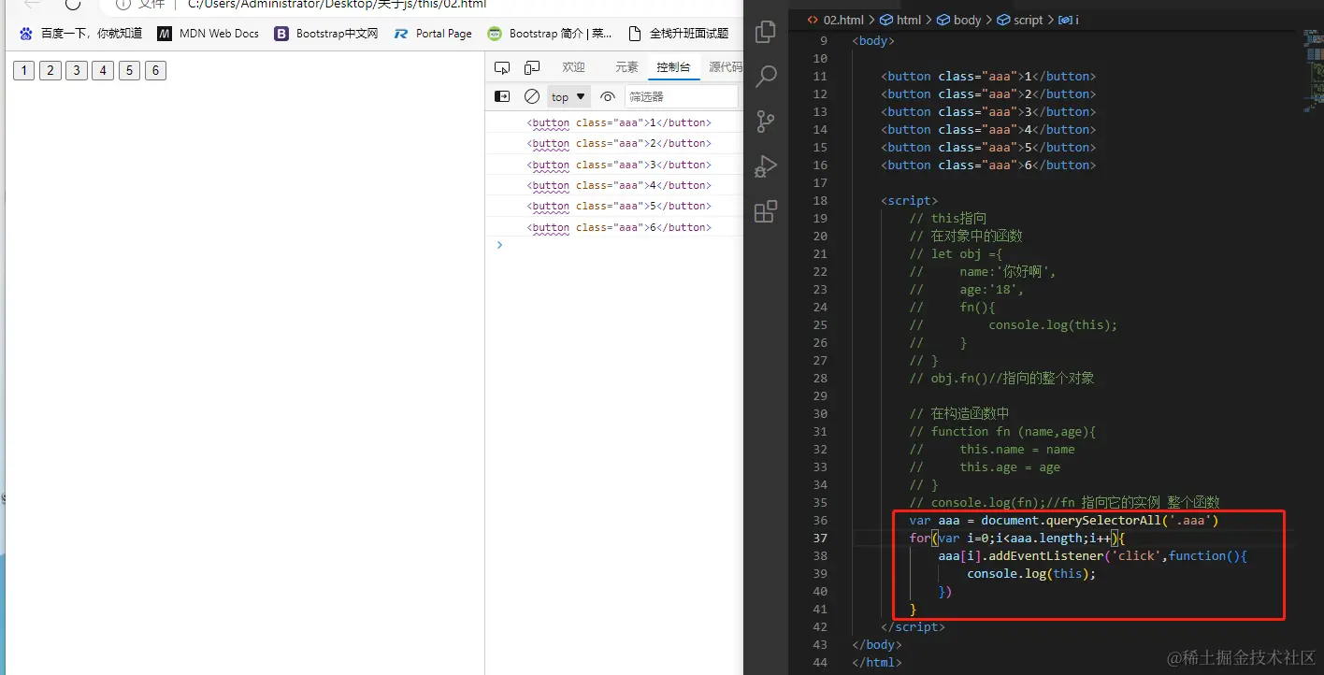Viewport: 1324px width, 675px height.
Task: Click the opening <script> tag on line 18
Action: tap(909, 200)
